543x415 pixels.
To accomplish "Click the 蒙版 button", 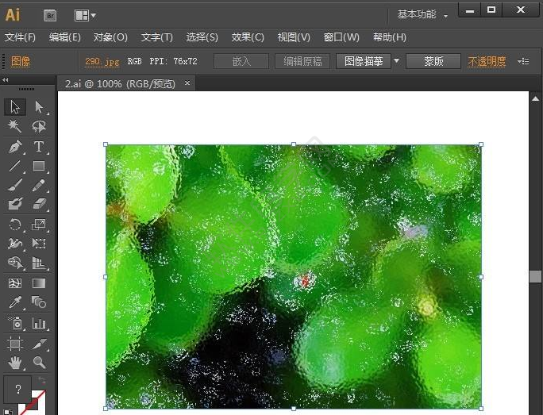I will point(433,61).
